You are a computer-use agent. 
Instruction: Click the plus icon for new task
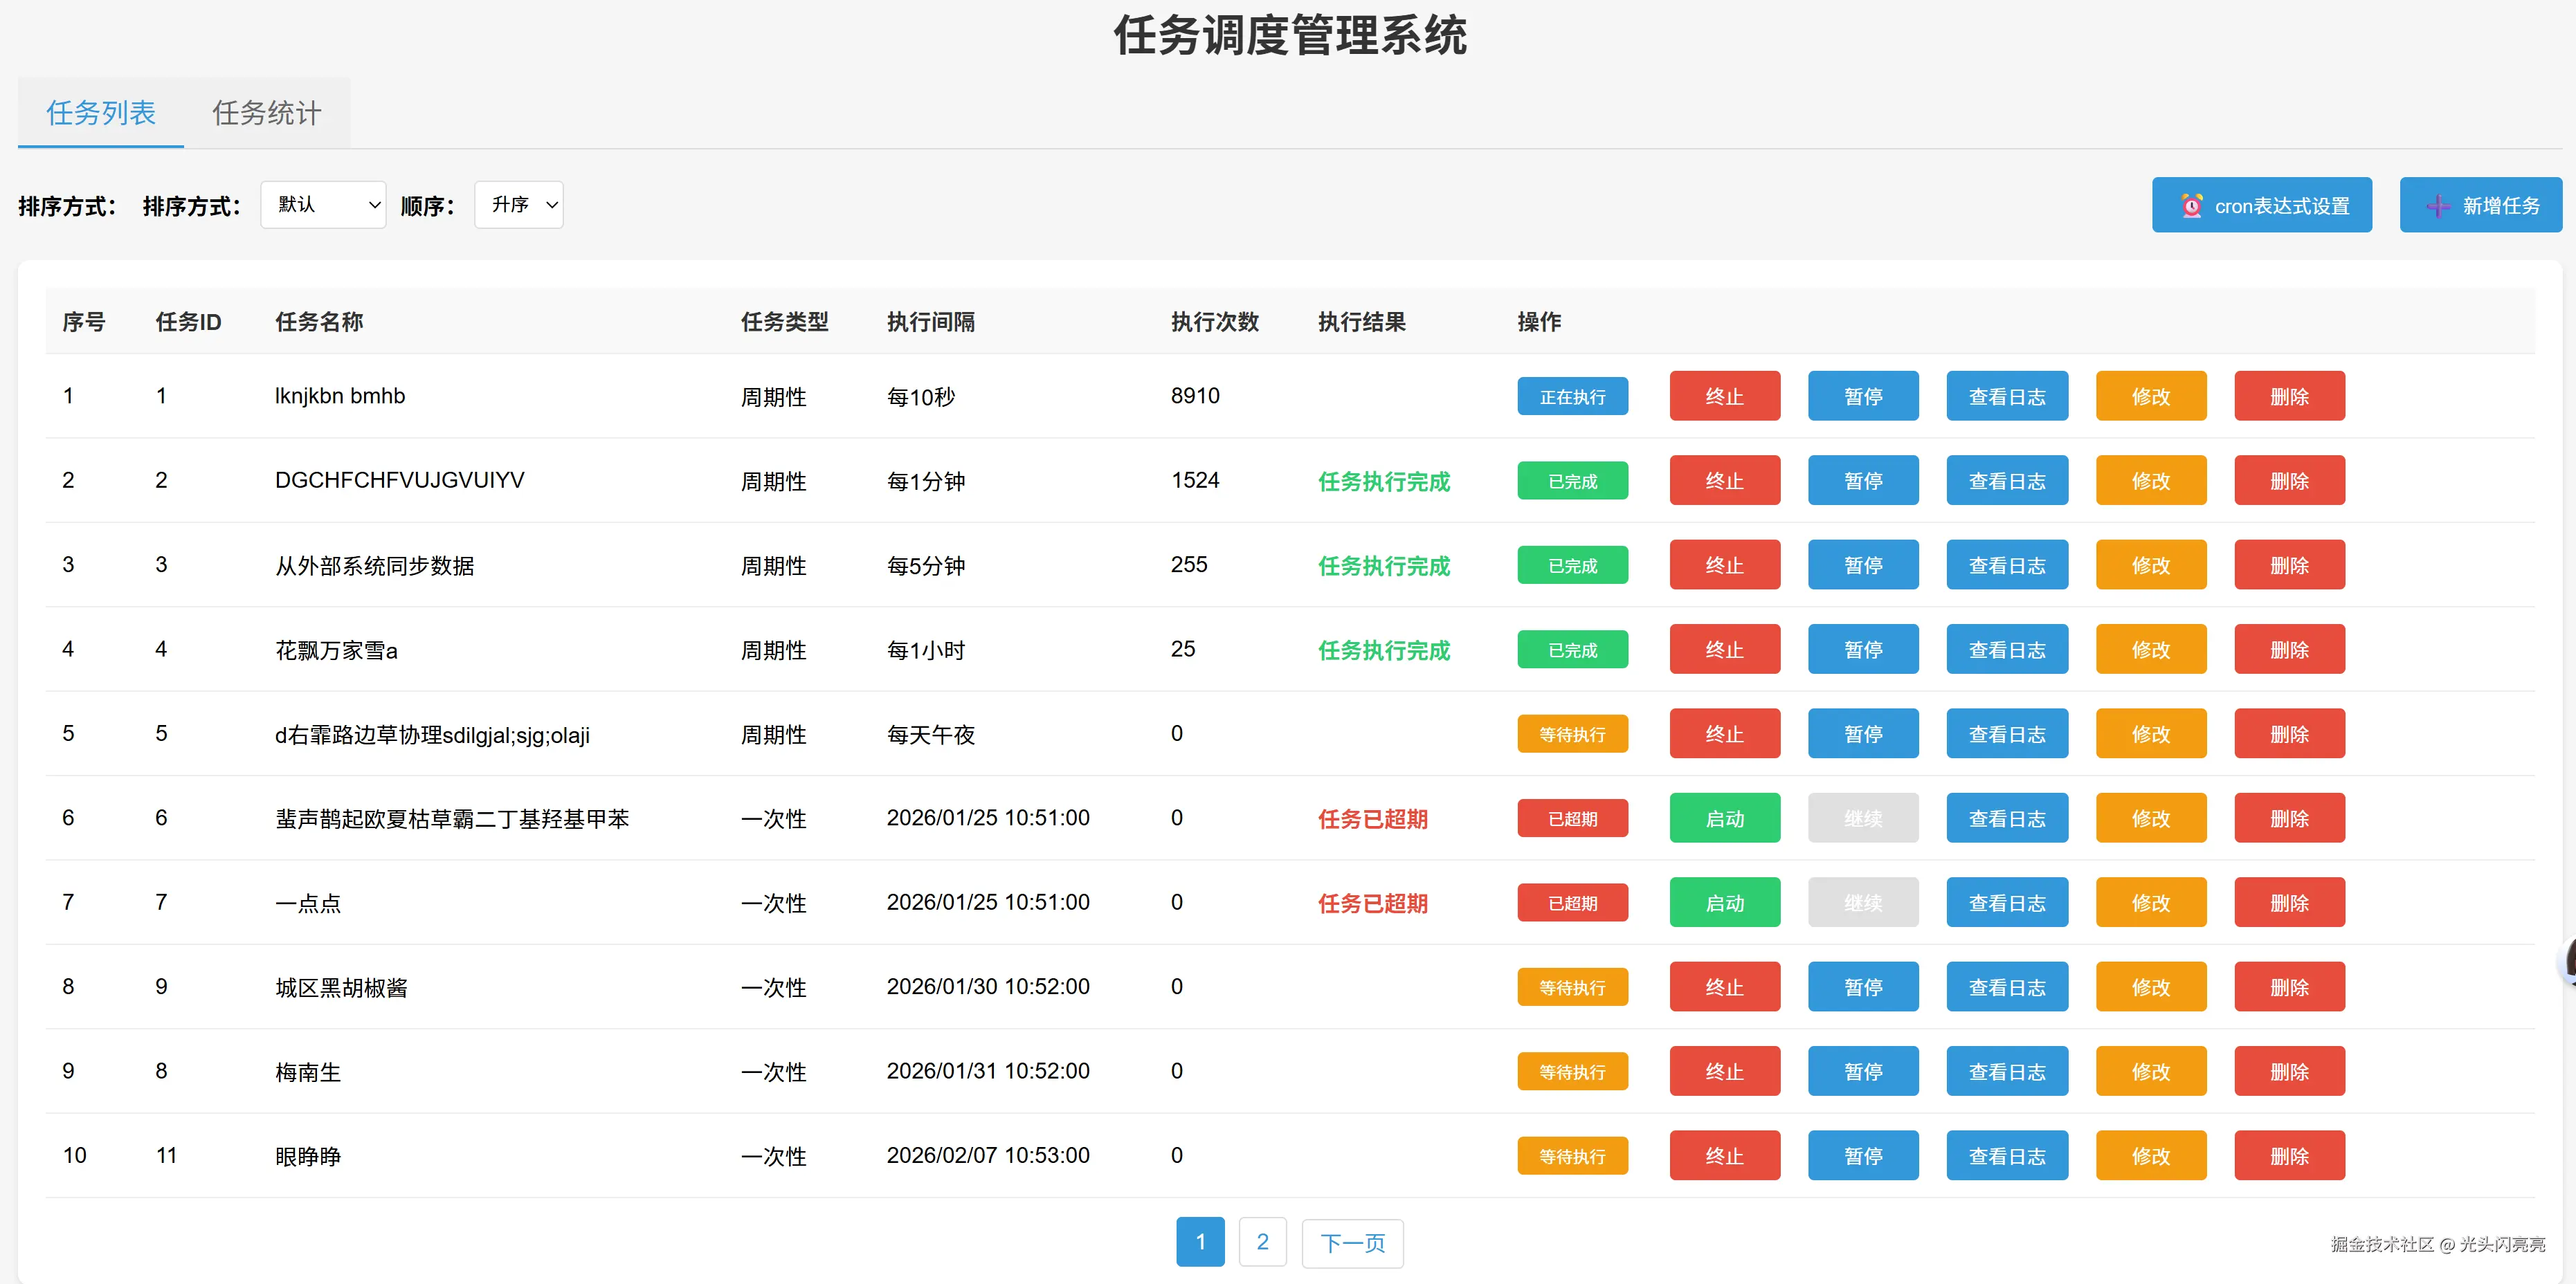click(2438, 206)
